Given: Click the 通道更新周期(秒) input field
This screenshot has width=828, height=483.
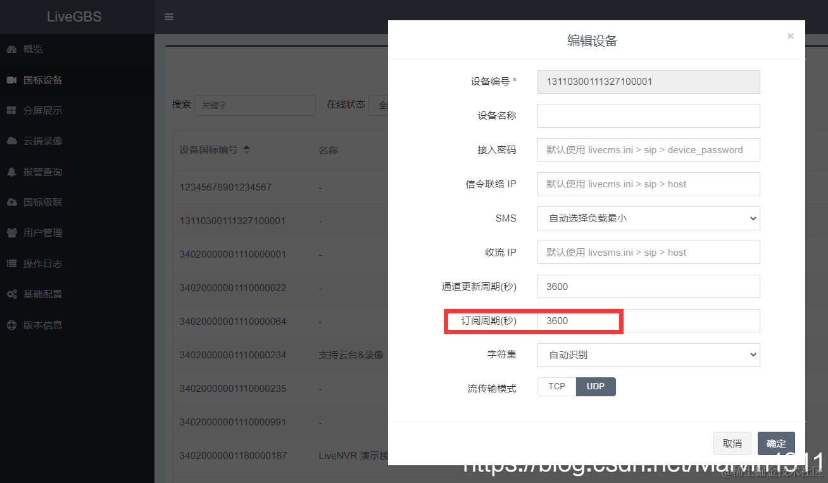Looking at the screenshot, I should (x=648, y=287).
